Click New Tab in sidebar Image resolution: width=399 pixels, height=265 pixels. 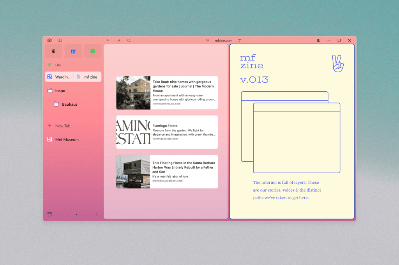click(x=62, y=126)
